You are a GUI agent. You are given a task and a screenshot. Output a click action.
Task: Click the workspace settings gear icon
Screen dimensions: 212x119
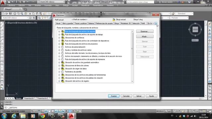coord(30,18)
